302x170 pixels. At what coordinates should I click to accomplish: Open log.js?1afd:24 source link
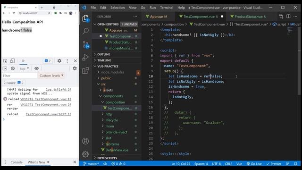point(59,89)
